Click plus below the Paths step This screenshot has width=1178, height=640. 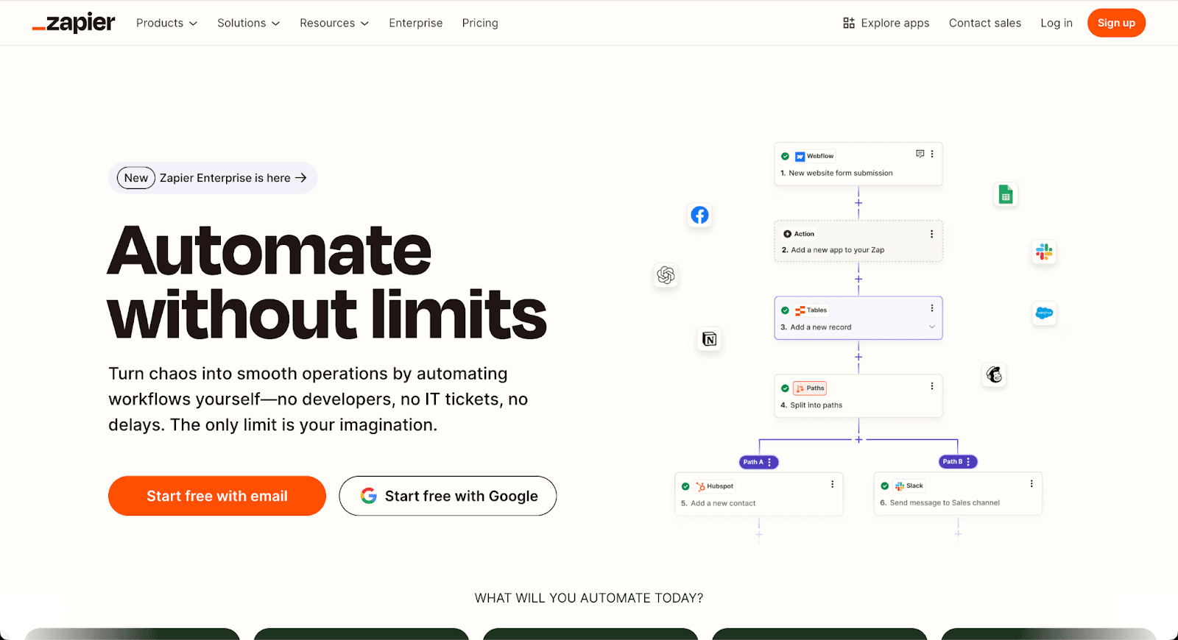[858, 439]
